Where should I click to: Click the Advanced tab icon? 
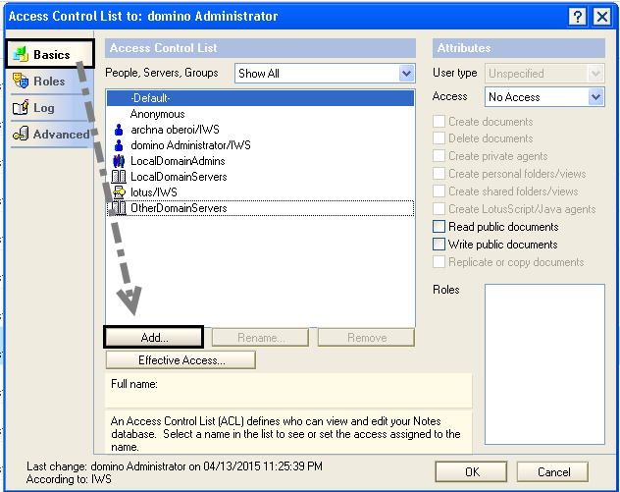[x=21, y=135]
